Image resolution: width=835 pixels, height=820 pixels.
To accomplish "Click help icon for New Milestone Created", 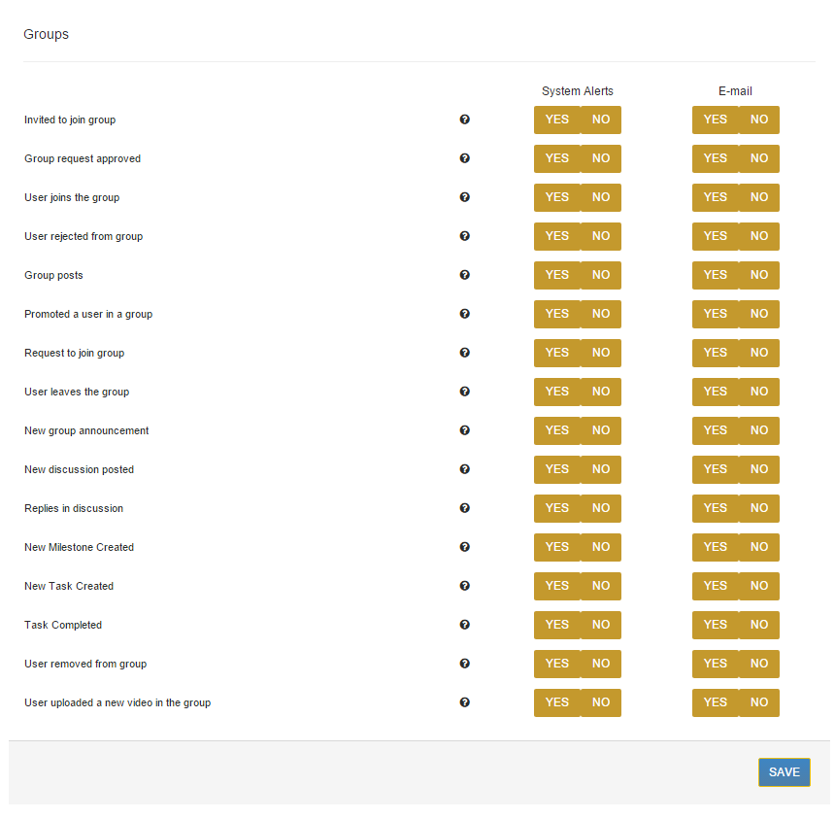I will tap(464, 547).
